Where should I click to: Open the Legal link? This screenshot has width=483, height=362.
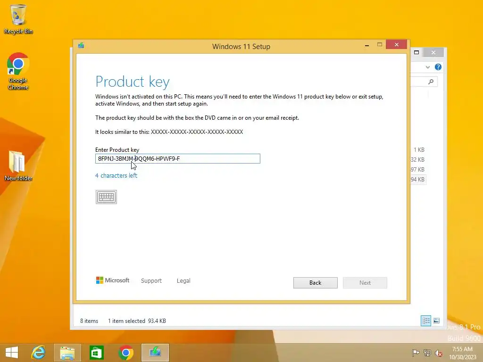click(x=183, y=281)
